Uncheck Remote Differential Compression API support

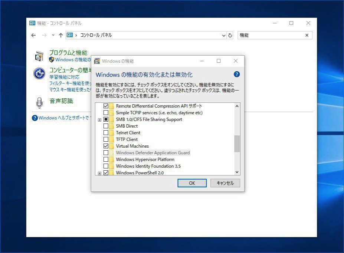(x=106, y=106)
